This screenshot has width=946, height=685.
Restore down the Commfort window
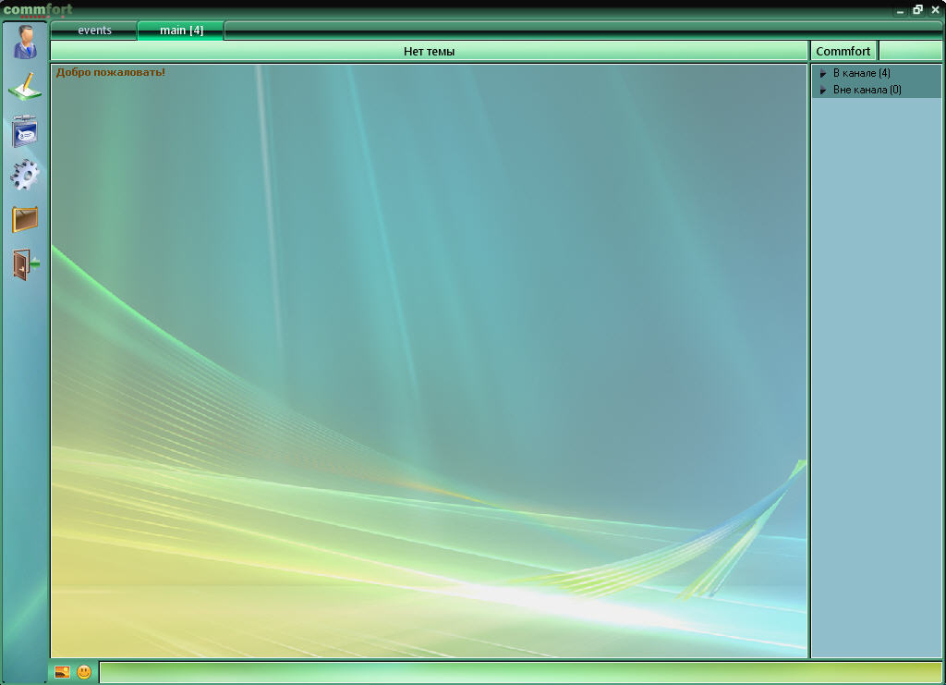[x=917, y=9]
